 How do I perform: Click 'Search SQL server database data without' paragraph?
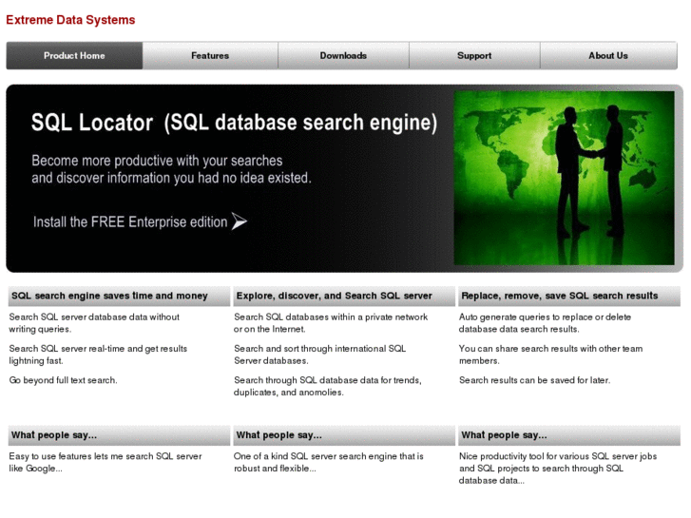click(x=94, y=323)
